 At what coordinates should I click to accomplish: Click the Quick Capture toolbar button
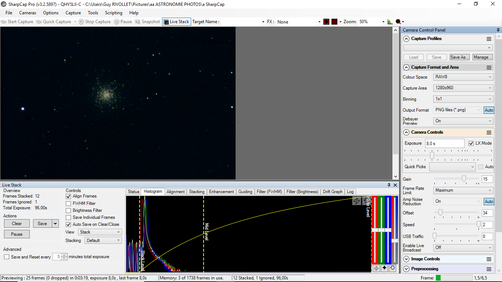54,22
